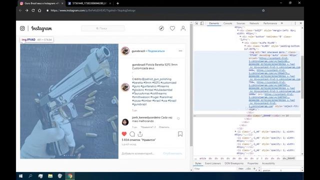Open the #gunsbrazil hashtag
This screenshot has height=180, width=320.
point(139,104)
